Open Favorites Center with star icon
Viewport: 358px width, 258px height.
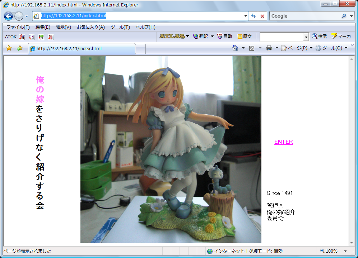tap(9, 48)
